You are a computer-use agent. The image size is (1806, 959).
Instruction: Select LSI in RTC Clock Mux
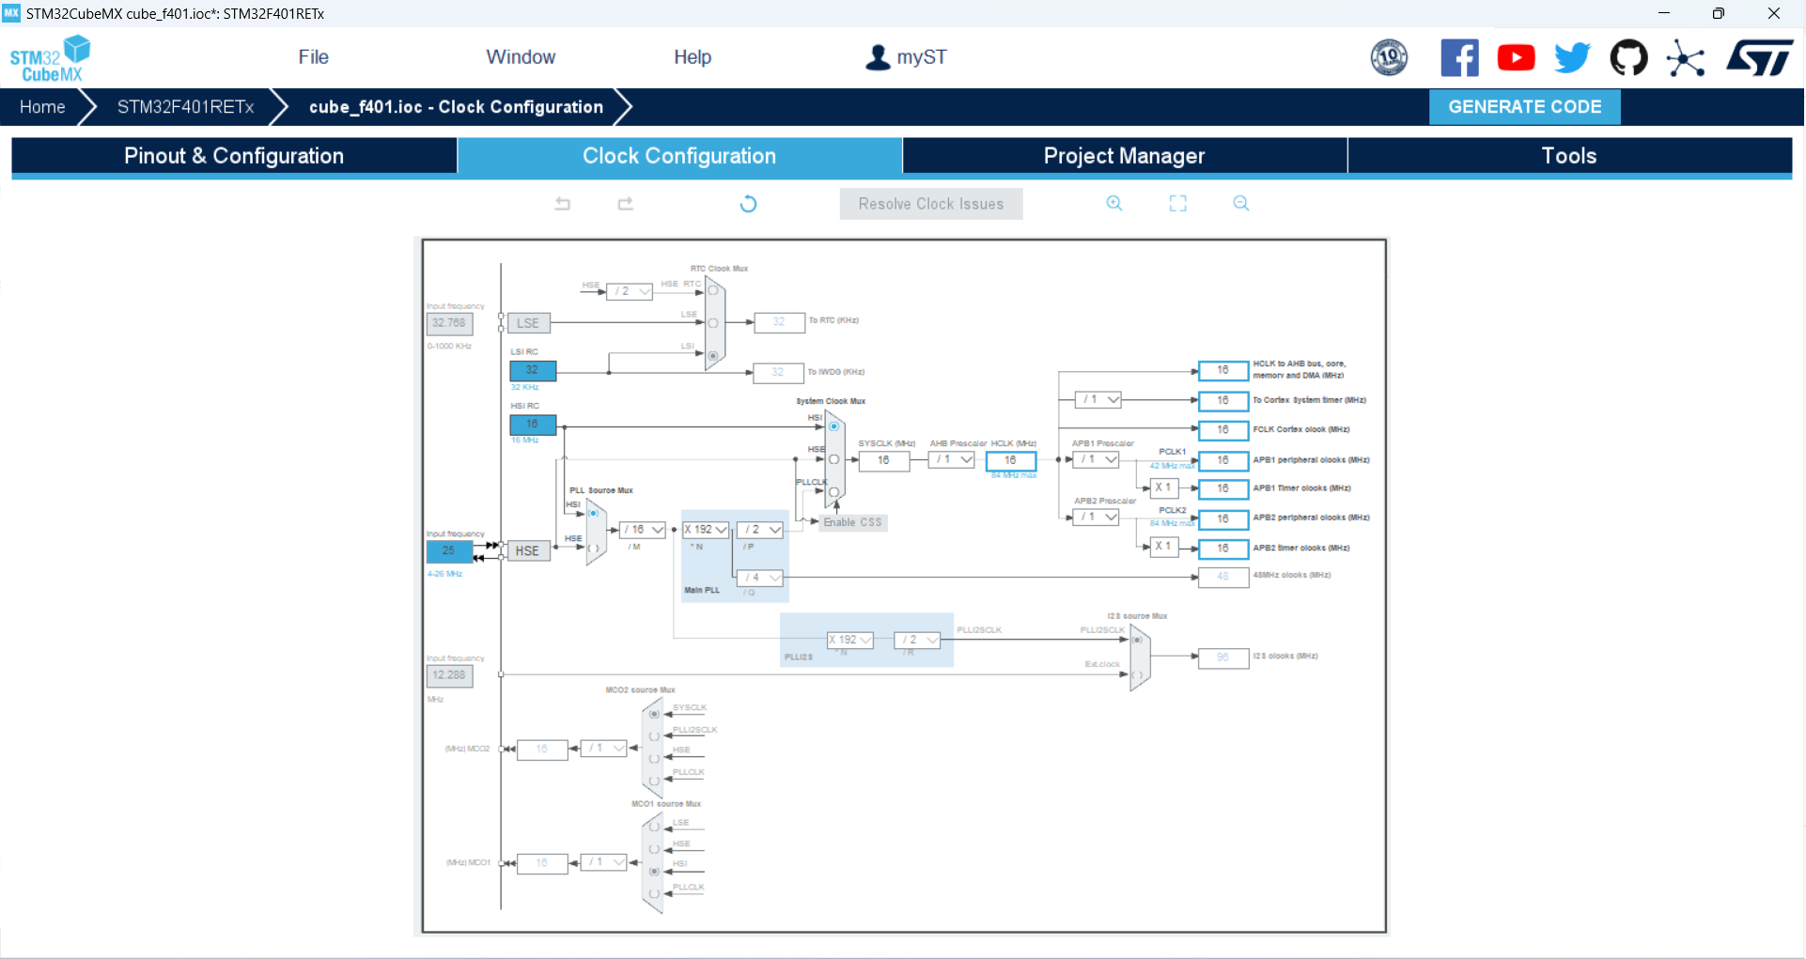[x=713, y=356]
